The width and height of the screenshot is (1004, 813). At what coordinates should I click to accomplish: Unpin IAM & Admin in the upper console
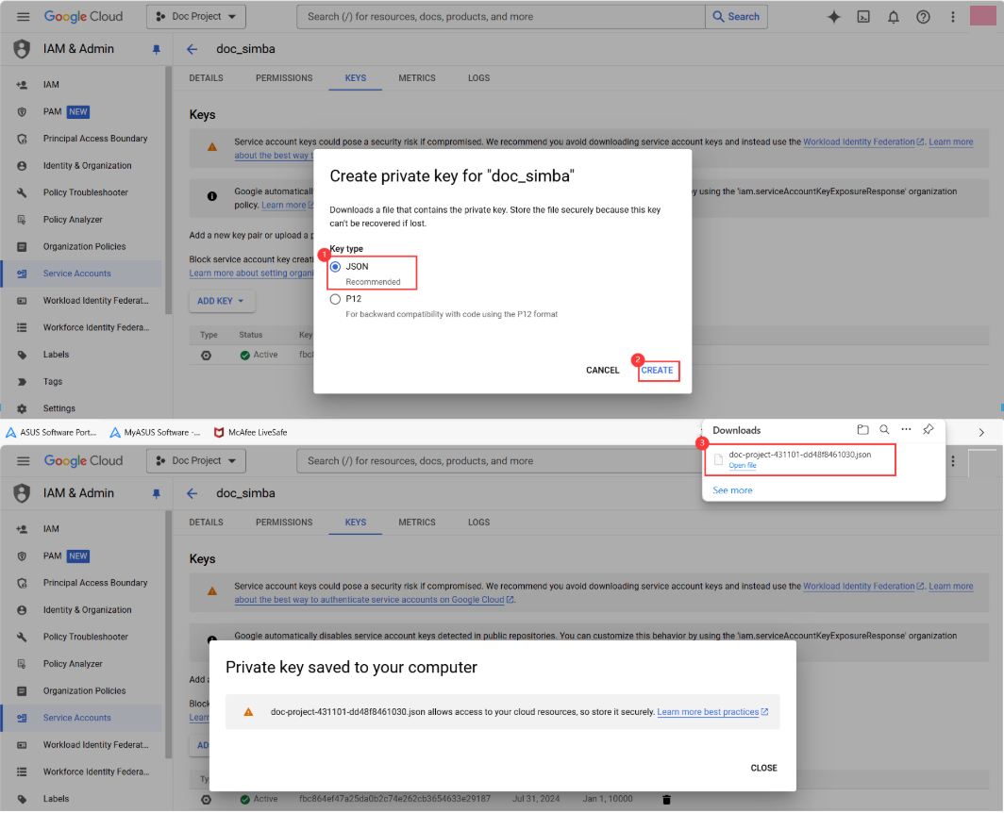click(157, 49)
